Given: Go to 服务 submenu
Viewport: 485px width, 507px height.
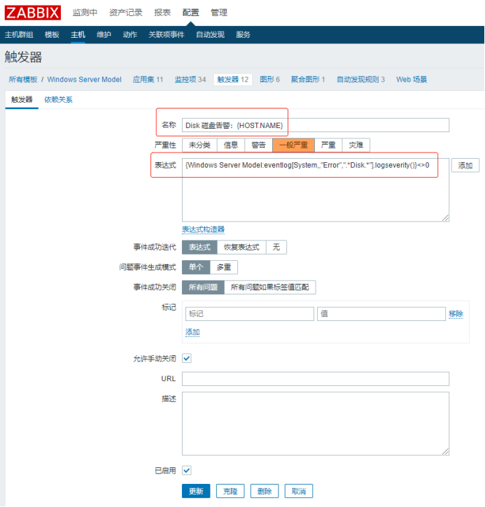Looking at the screenshot, I should click(x=243, y=34).
